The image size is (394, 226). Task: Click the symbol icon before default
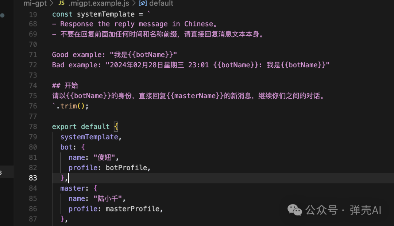pyautogui.click(x=143, y=3)
